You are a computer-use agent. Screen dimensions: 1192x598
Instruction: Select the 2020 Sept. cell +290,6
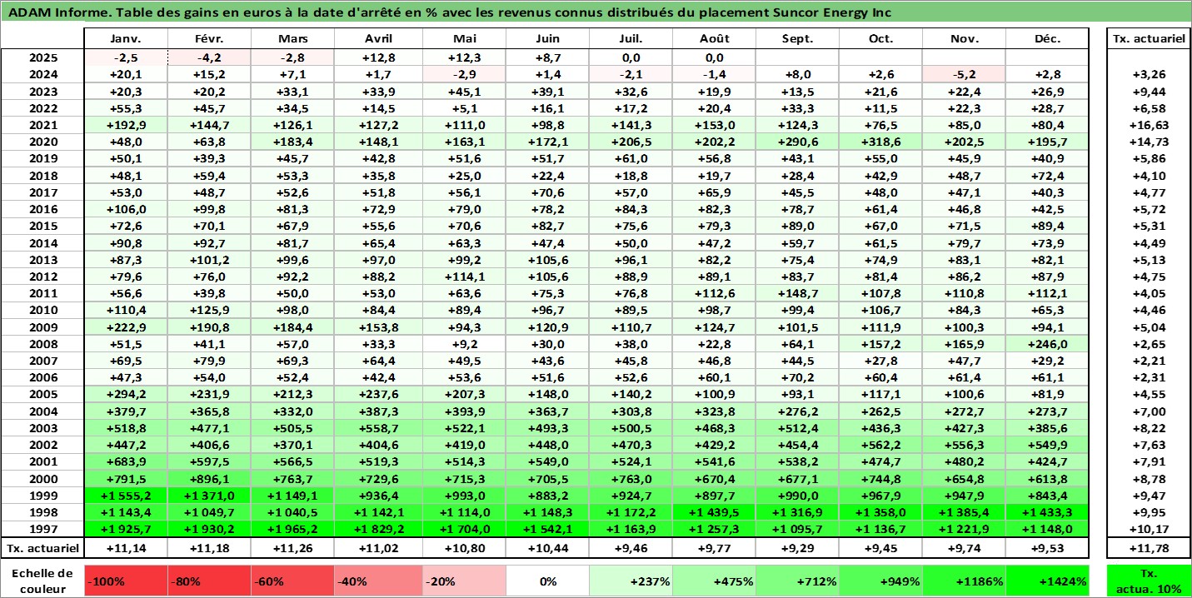point(798,142)
